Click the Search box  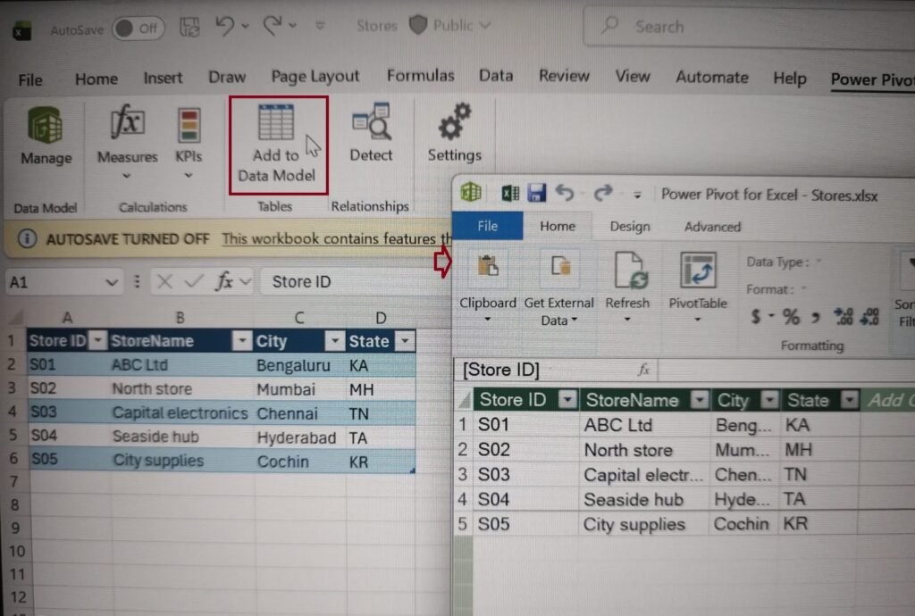tap(749, 27)
